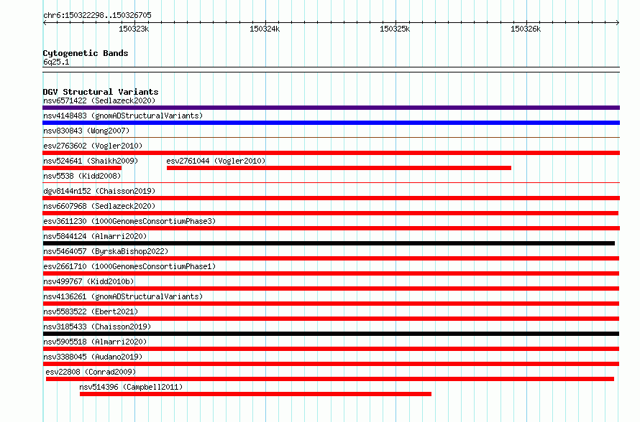Image resolution: width=640 pixels, height=422 pixels.
Task: Open the nsv5844124 (Almarri2020) label
Action: (95, 236)
